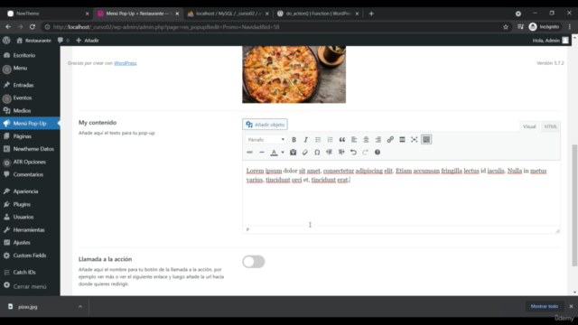This screenshot has height=325, width=578.
Task: Open keyboard shortcuts help icon
Action: pyautogui.click(x=378, y=153)
